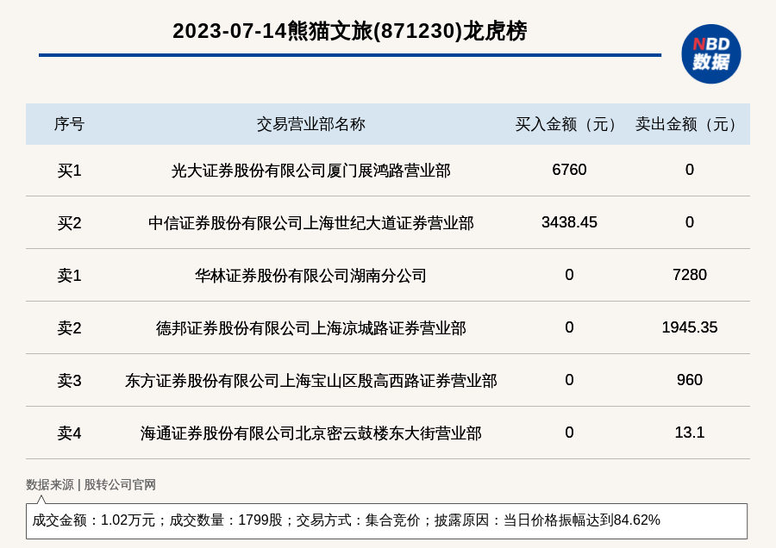Select the 卖4 row label

(x=69, y=433)
